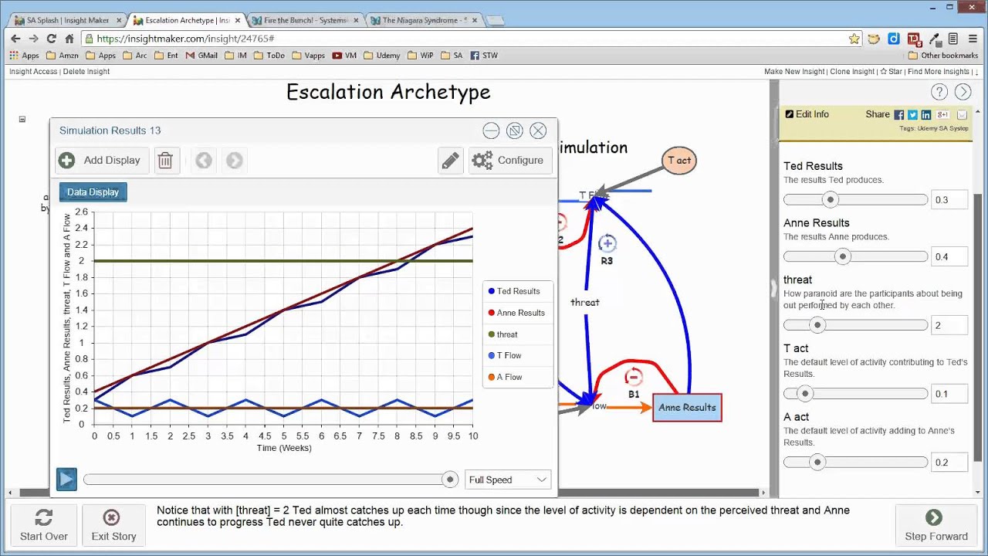Open the Configure button
Screen dimensions: 988x556
[x=509, y=161]
